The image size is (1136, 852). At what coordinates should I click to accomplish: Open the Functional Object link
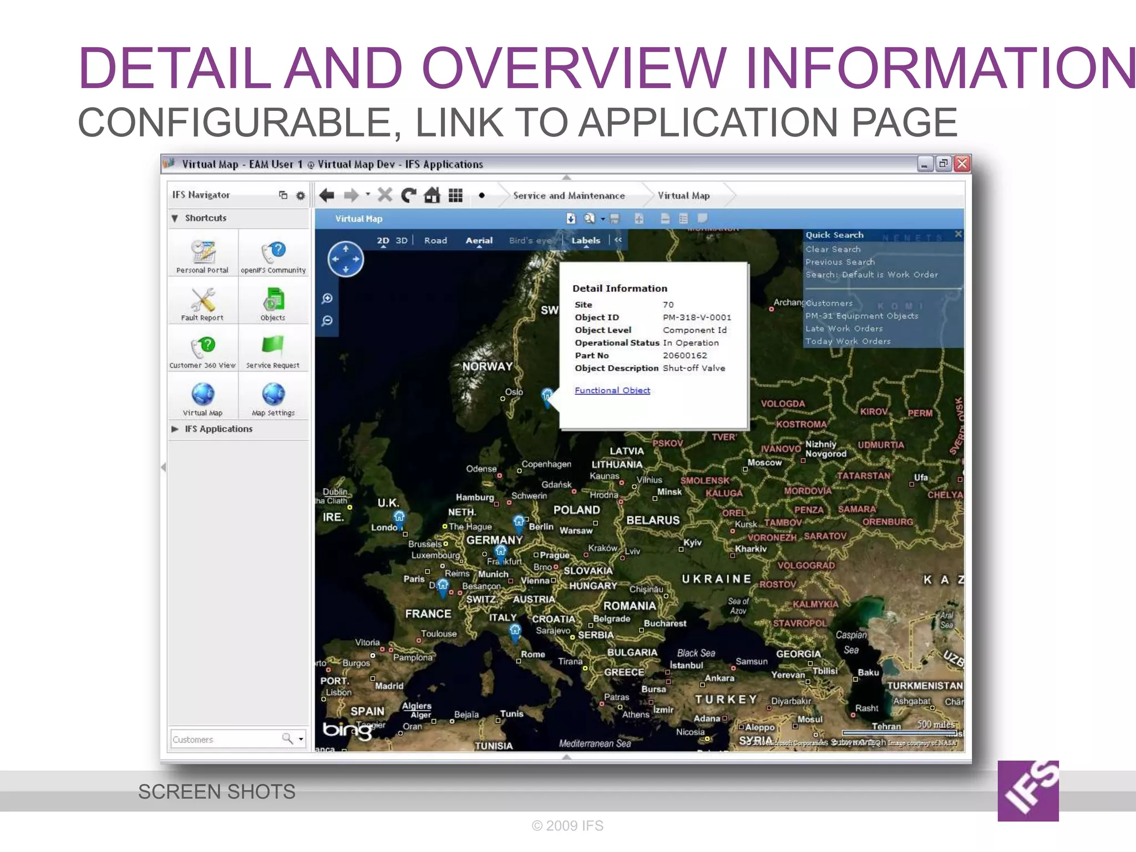pos(612,390)
